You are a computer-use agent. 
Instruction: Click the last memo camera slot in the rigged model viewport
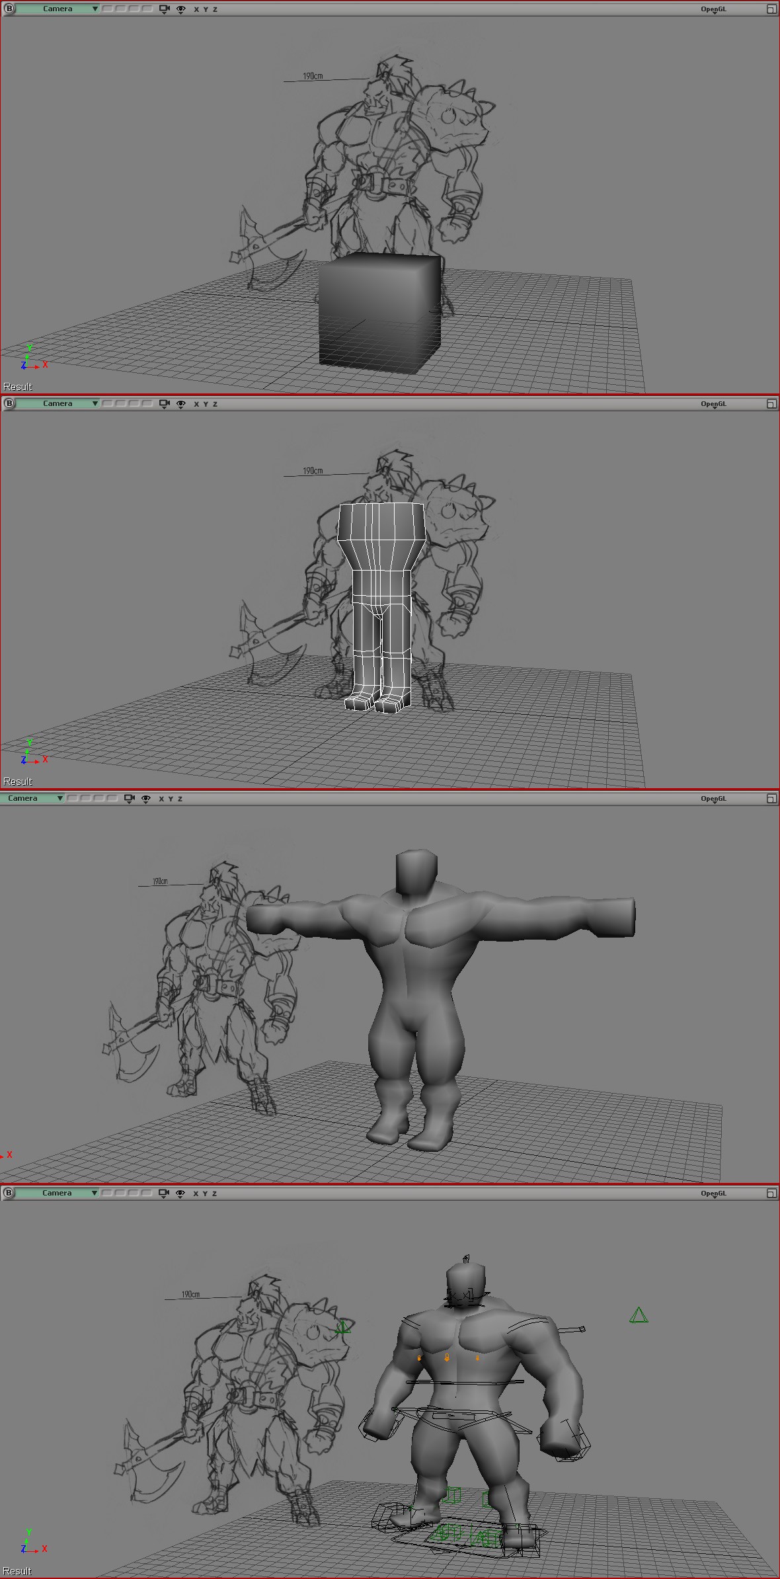147,1193
